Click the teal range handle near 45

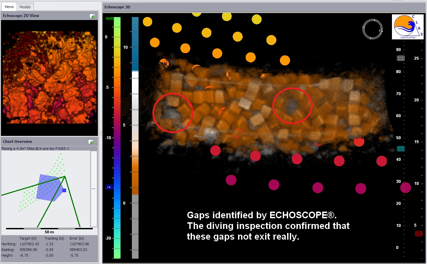[x=401, y=149]
